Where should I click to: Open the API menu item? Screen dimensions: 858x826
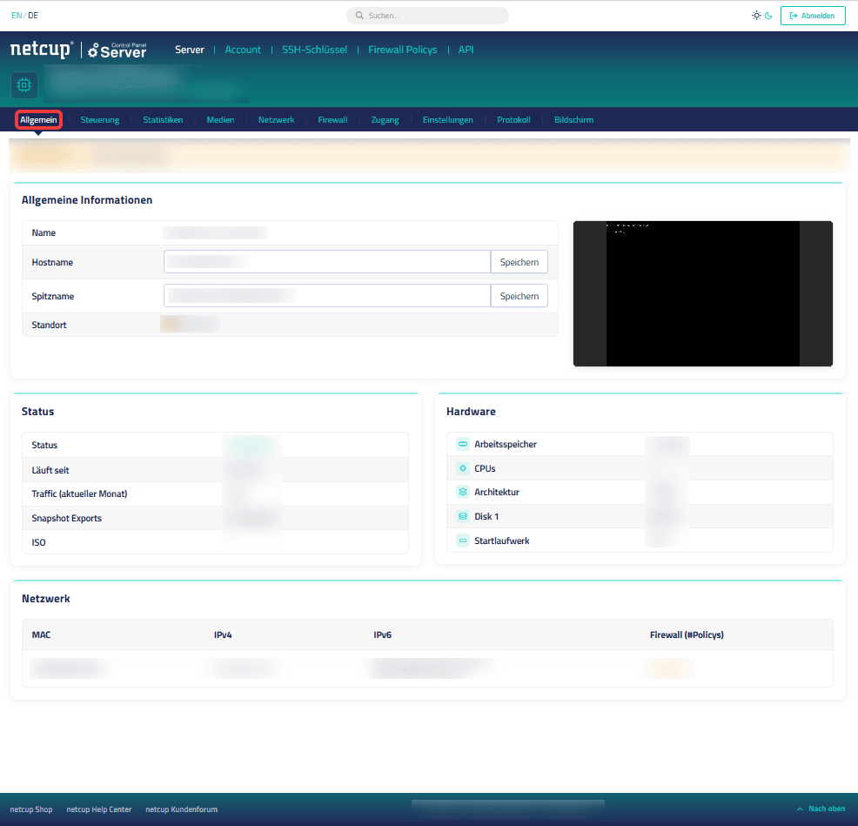coord(466,50)
